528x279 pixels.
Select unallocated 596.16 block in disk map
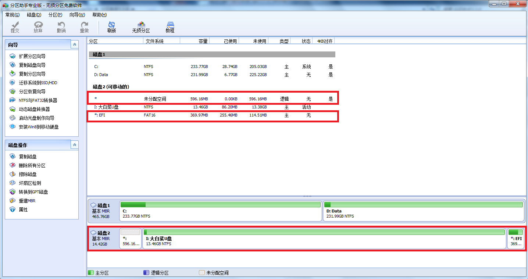[131, 239]
